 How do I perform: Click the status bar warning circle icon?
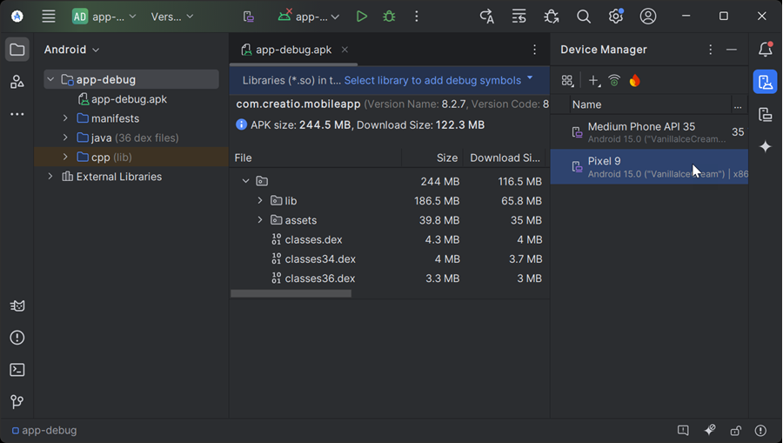[x=760, y=430]
